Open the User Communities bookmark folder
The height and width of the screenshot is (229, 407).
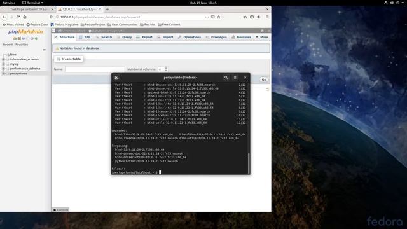point(123,24)
